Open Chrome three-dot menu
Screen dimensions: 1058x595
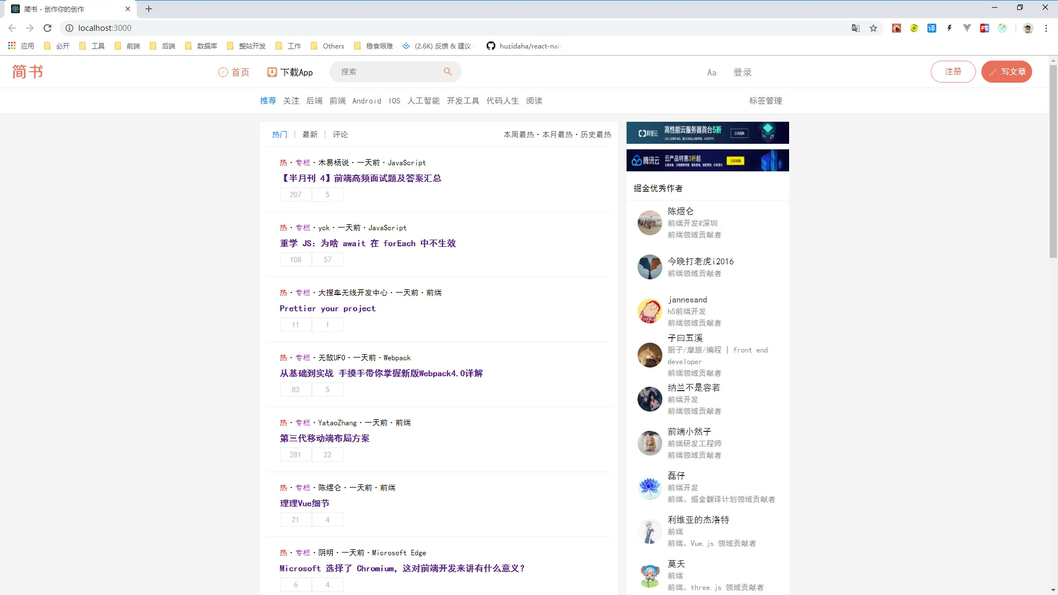[1046, 28]
